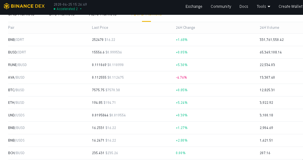Image resolution: width=303 pixels, height=160 pixels.
Task: Click the 331,761,550.42 volume value
Action: coord(272,40)
